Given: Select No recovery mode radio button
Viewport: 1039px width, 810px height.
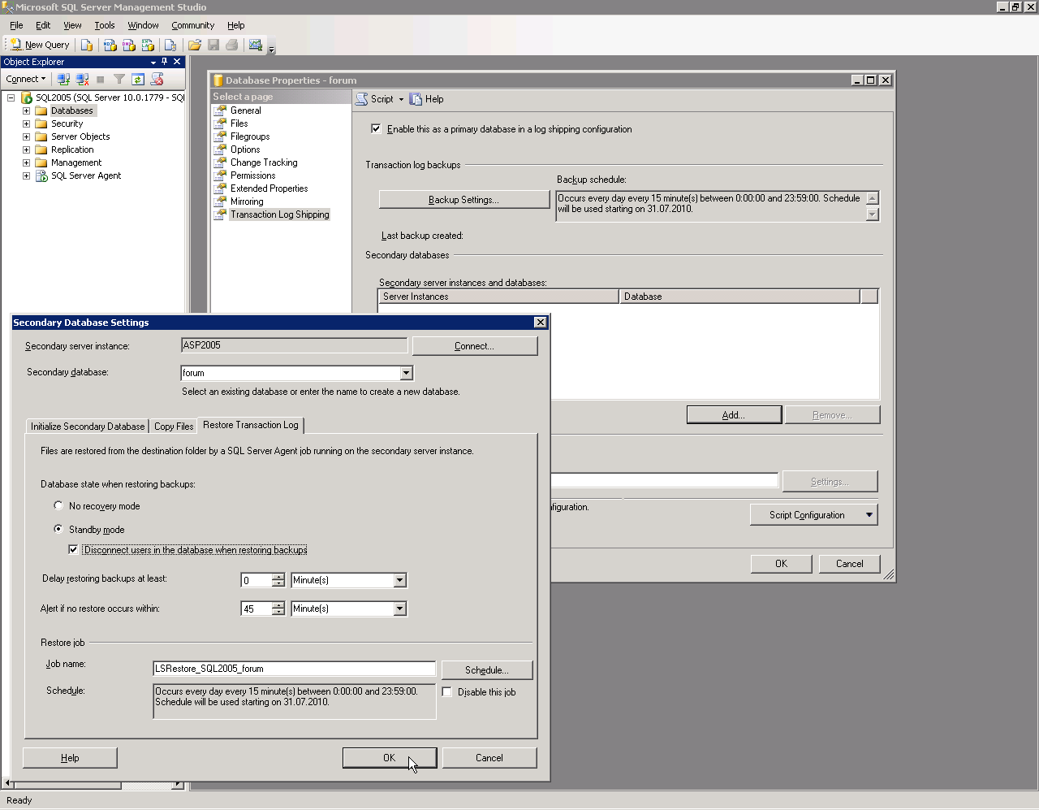Looking at the screenshot, I should [58, 505].
